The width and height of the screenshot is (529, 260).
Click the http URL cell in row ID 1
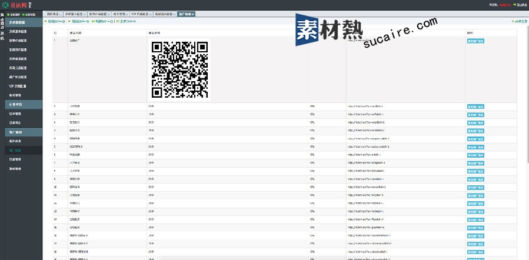405,114
